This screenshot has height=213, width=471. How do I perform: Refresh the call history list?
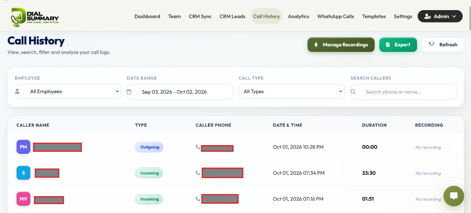click(443, 45)
